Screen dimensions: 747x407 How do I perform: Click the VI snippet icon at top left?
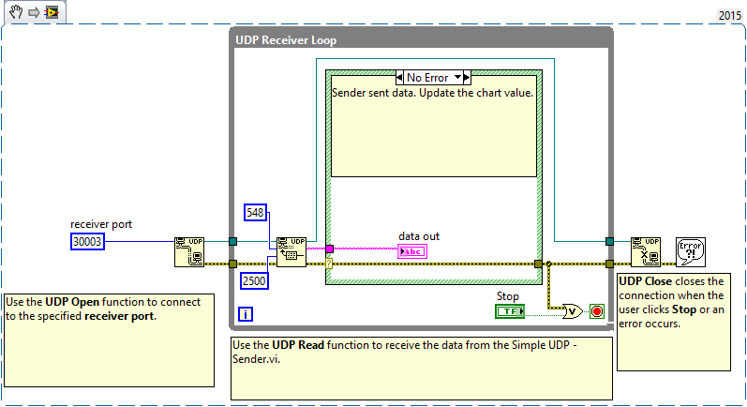point(52,12)
